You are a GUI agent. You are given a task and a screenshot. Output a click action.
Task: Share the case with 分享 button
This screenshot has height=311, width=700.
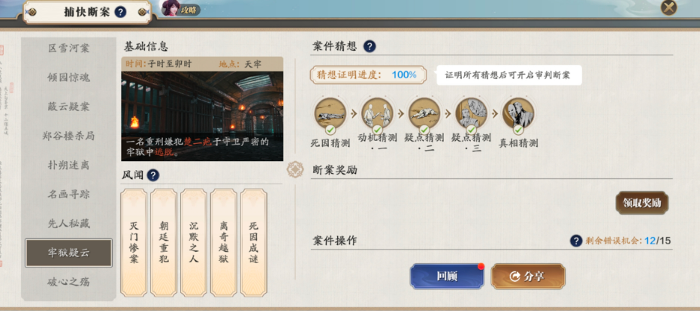click(528, 277)
